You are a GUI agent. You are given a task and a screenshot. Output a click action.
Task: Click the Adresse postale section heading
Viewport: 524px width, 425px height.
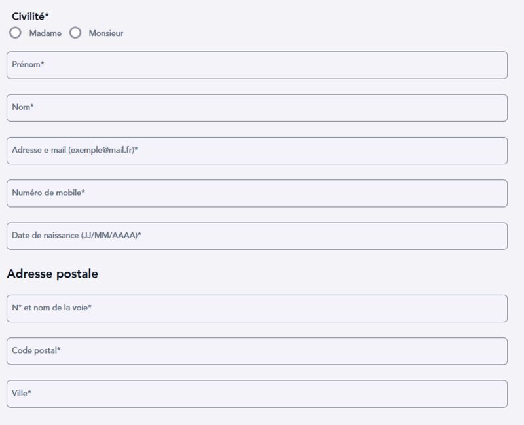pyautogui.click(x=52, y=274)
